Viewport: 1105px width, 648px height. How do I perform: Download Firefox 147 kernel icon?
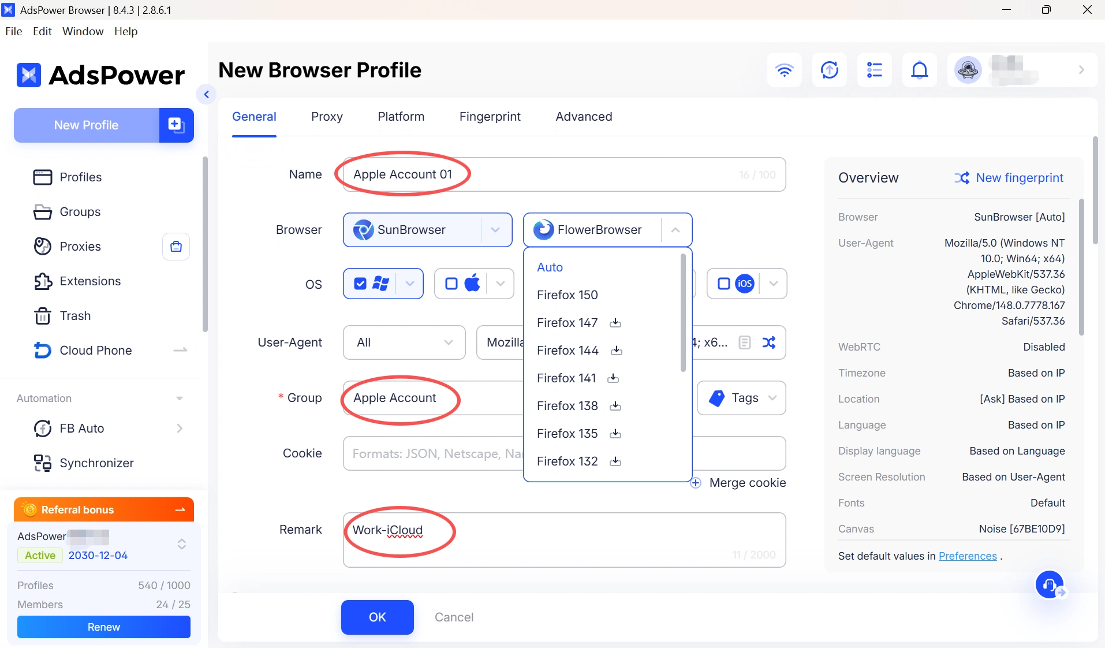coord(615,323)
